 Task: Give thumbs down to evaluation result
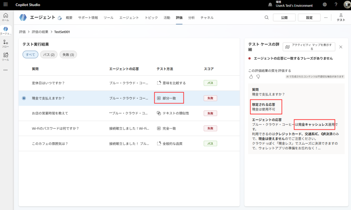coord(258,76)
